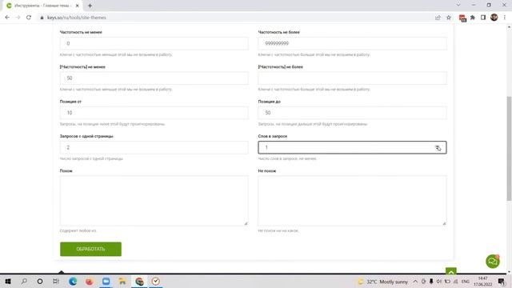Launch Microsoft Edge from taskbar
Viewport: 512px width, 288px height.
[x=73, y=281]
